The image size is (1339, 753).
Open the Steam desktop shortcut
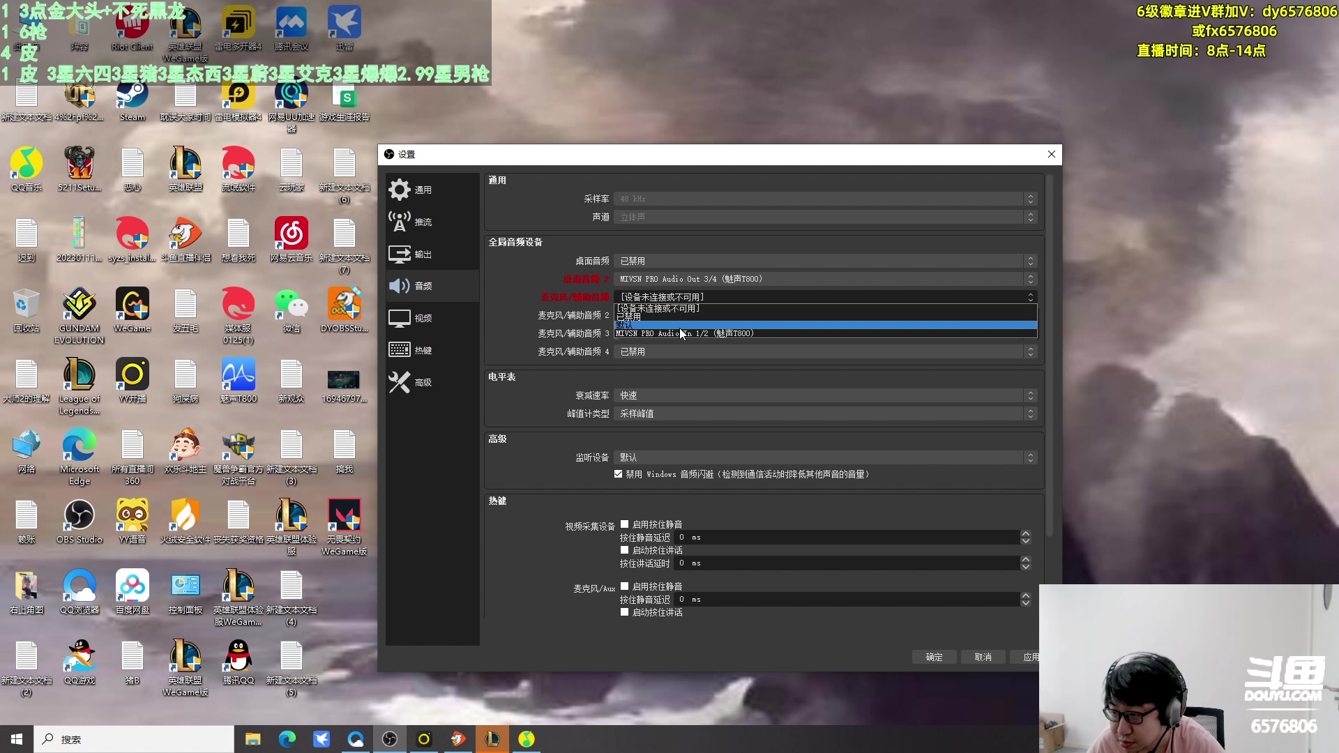coord(132,99)
